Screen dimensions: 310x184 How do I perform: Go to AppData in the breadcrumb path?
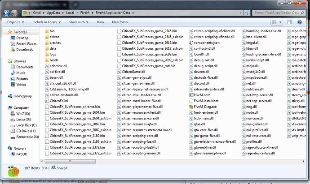pyautogui.click(x=53, y=13)
